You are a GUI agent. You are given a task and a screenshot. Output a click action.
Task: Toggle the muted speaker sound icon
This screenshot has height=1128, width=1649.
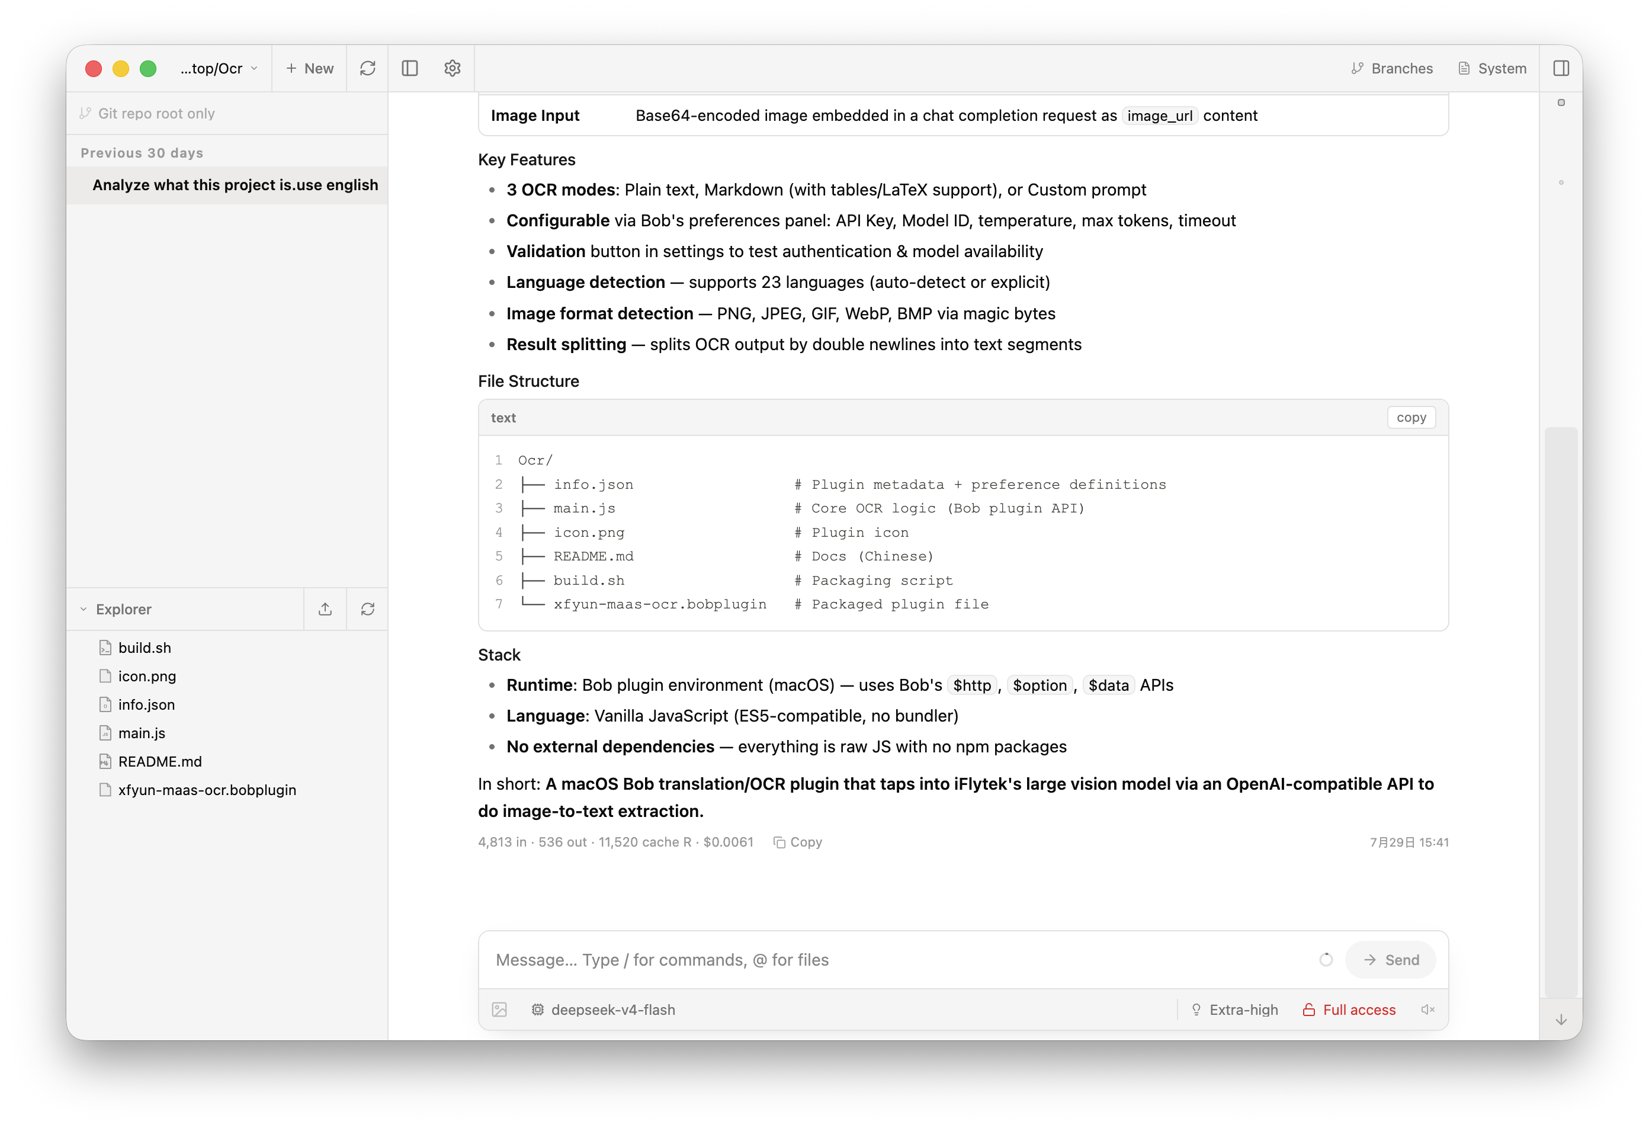click(x=1427, y=1010)
